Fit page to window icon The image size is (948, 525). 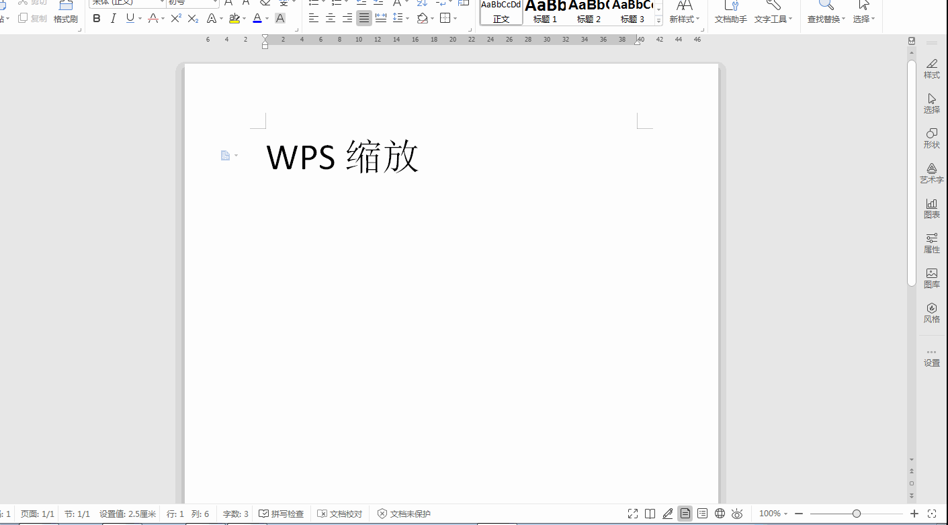(x=932, y=514)
